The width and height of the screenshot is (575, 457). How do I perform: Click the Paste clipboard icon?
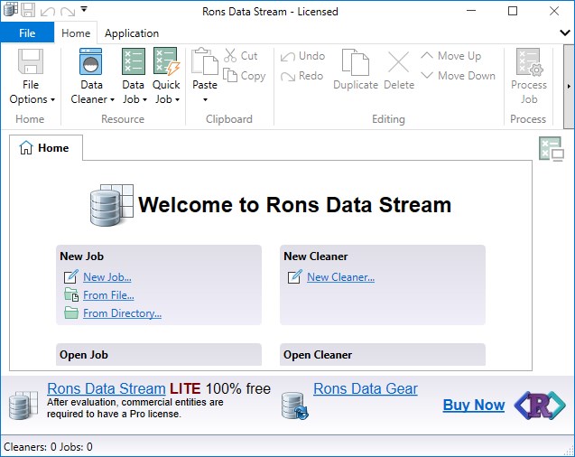point(205,61)
